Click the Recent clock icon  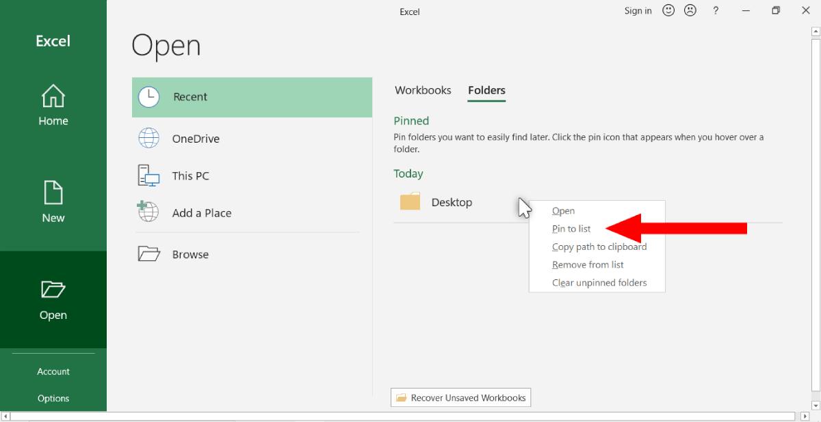pos(148,97)
